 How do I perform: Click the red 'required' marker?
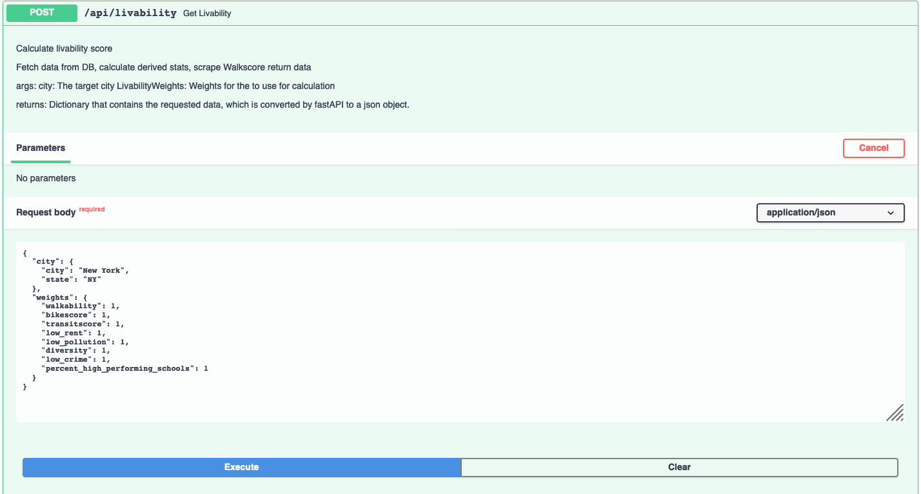92,209
